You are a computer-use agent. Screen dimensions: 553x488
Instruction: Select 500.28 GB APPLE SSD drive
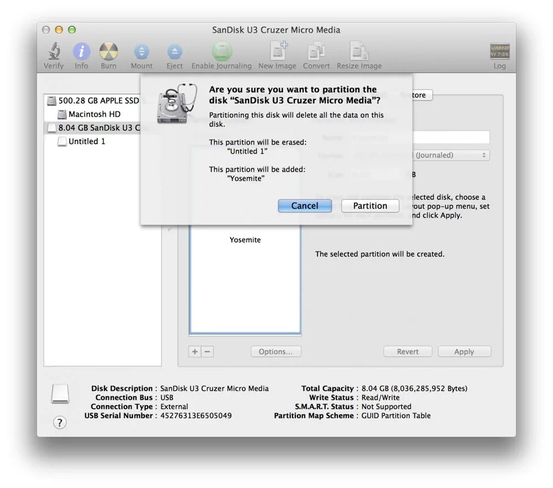coord(94,100)
